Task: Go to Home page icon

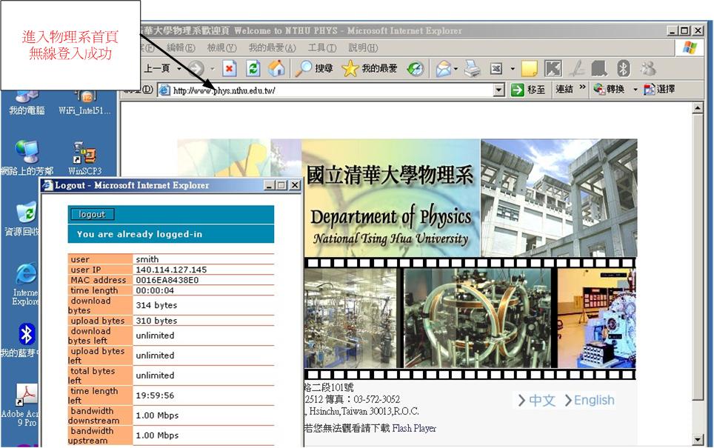Action: tap(276, 68)
